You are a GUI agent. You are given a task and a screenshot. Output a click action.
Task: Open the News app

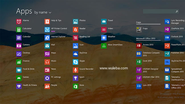point(47,70)
